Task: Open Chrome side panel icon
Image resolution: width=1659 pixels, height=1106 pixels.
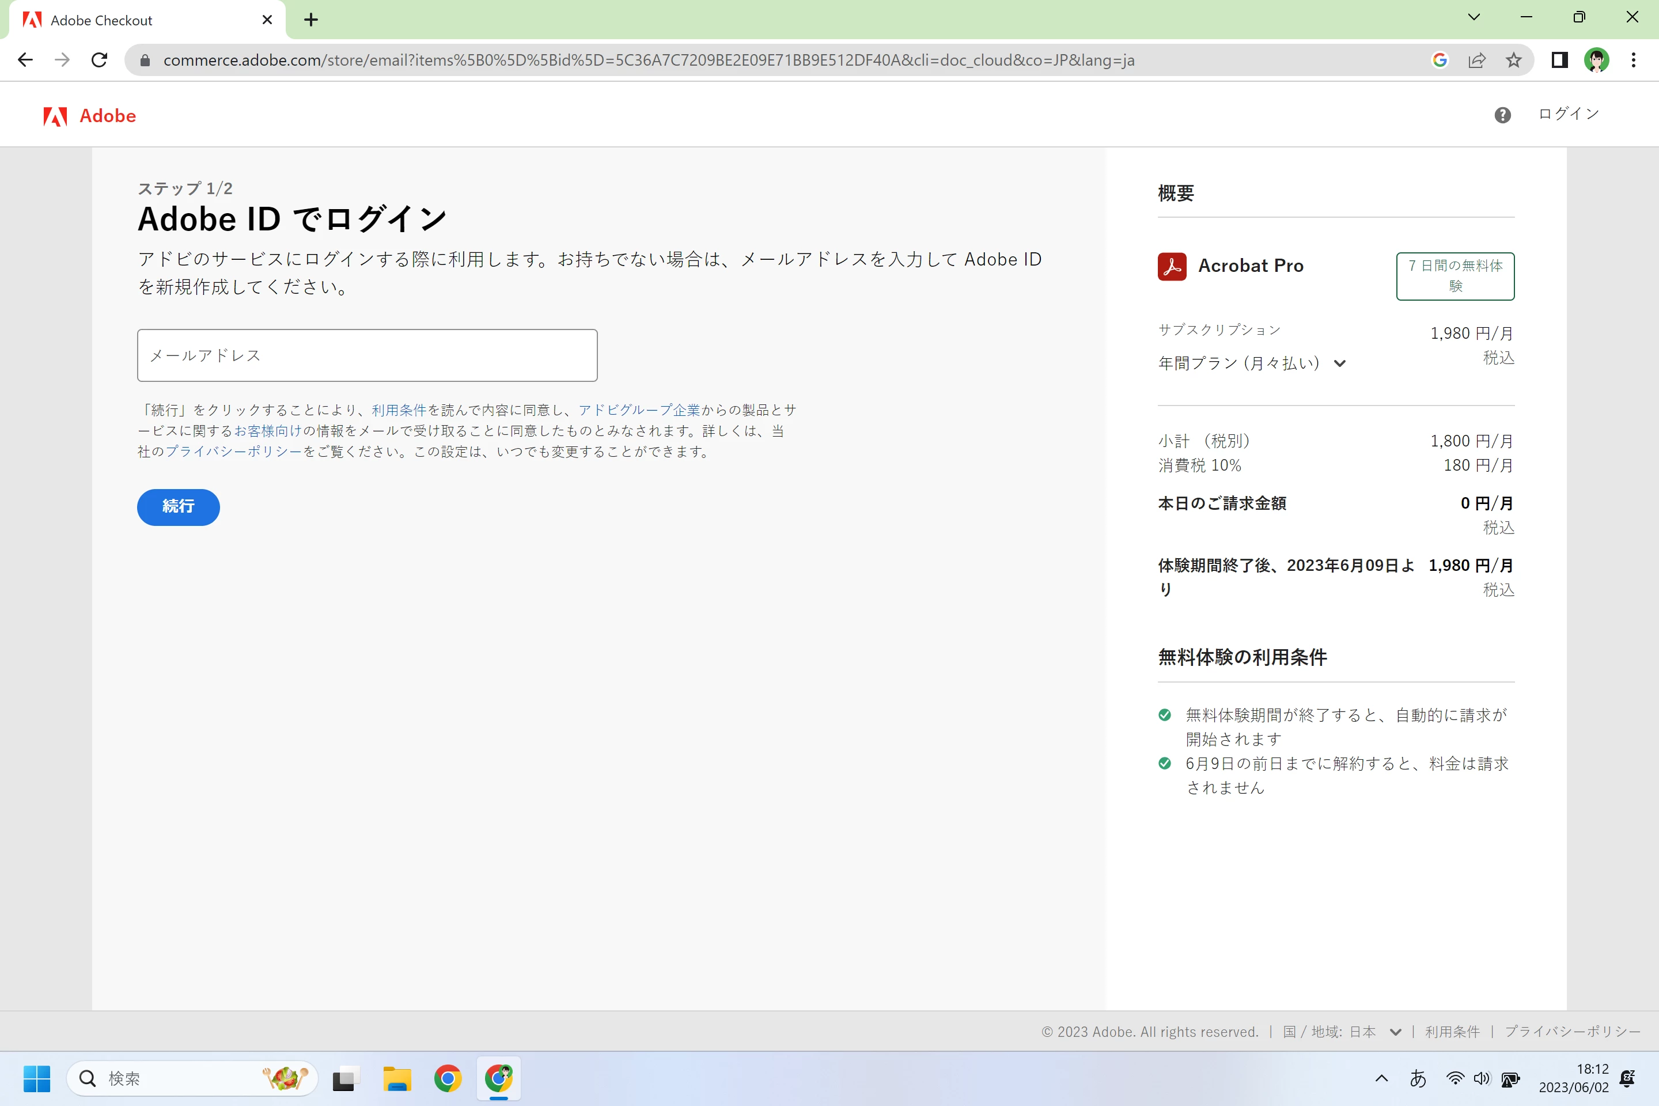Action: click(x=1559, y=60)
